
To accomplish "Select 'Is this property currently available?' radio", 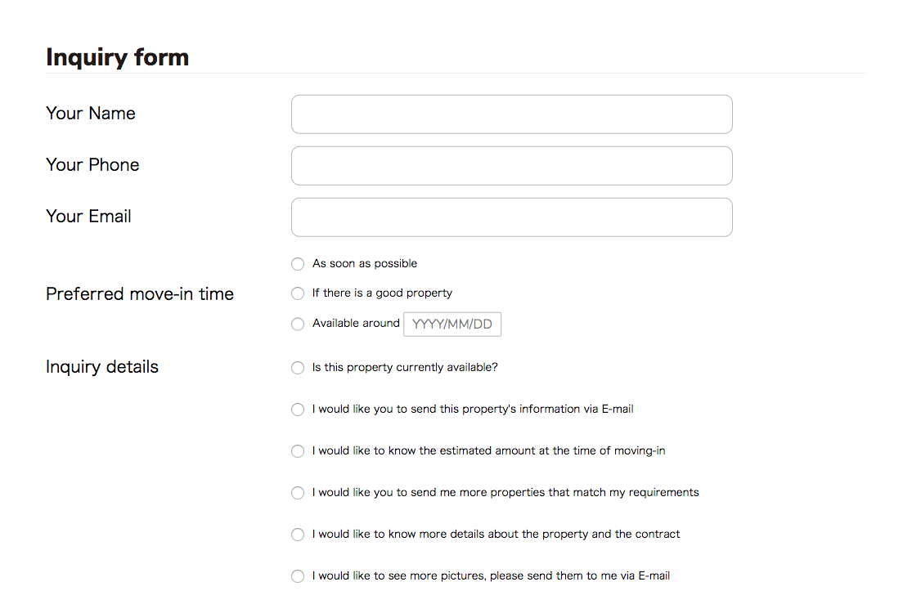I will pyautogui.click(x=298, y=368).
